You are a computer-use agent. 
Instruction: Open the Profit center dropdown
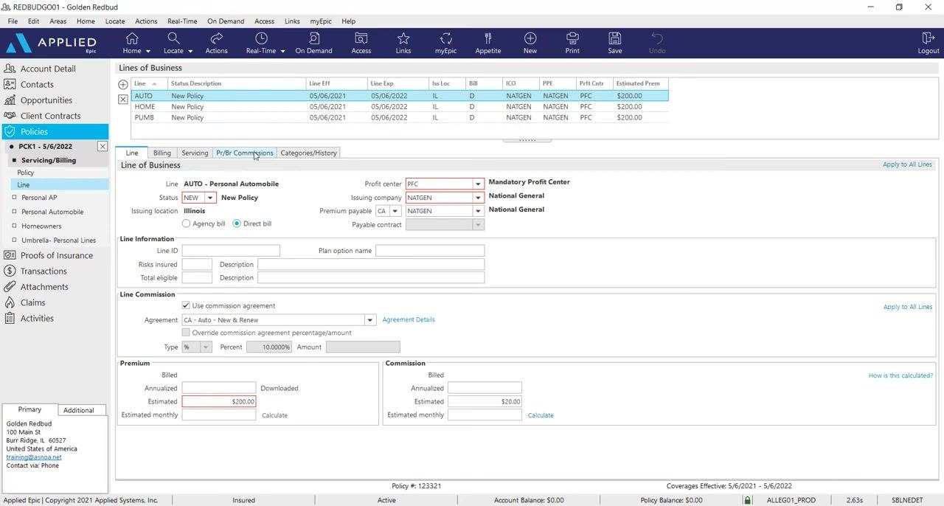(x=478, y=184)
